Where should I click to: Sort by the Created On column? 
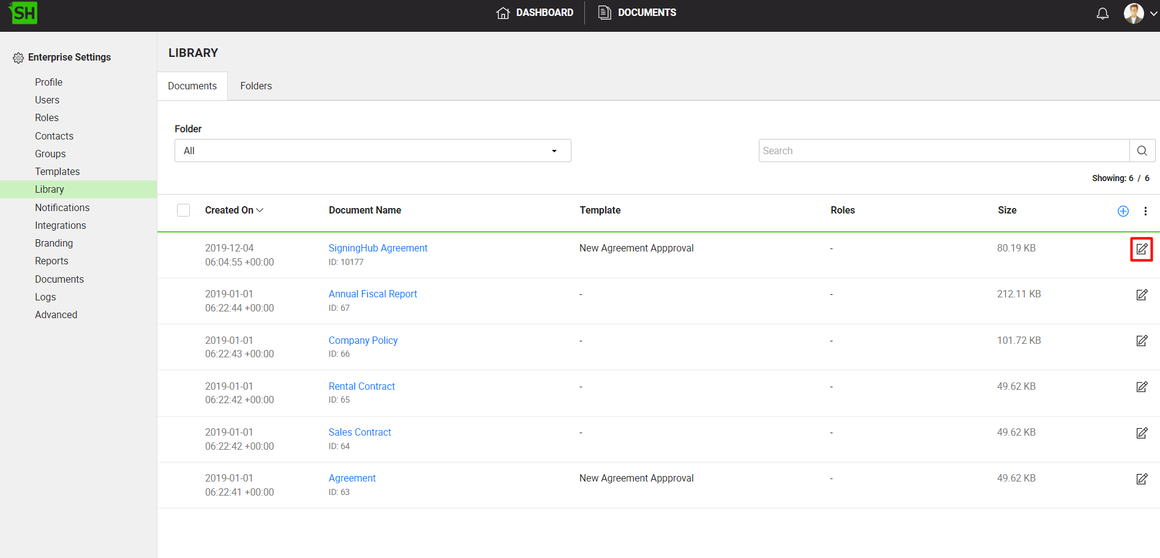[234, 210]
